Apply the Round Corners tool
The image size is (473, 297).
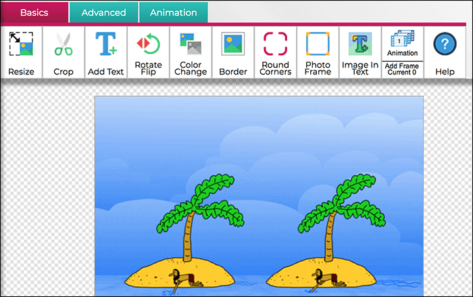click(x=275, y=45)
